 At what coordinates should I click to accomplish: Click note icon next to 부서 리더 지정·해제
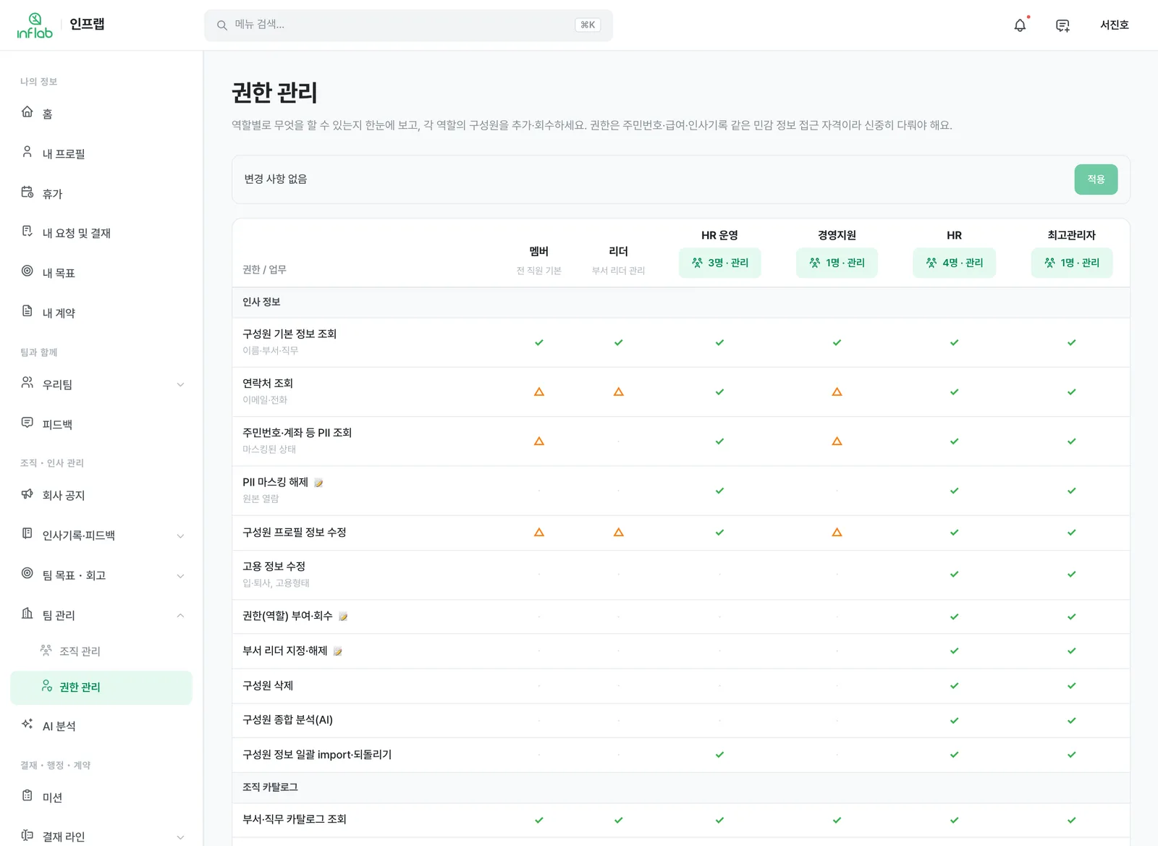(338, 651)
